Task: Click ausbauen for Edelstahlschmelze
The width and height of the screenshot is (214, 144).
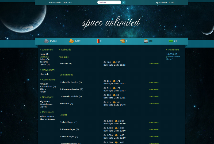Action: tap(154, 82)
